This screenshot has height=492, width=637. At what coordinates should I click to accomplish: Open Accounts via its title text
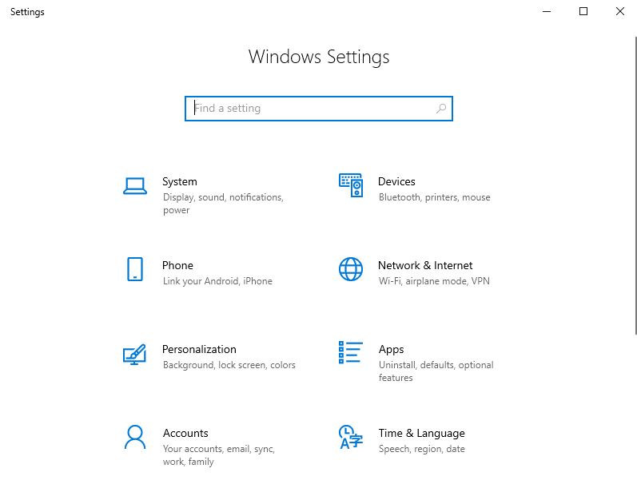(185, 433)
